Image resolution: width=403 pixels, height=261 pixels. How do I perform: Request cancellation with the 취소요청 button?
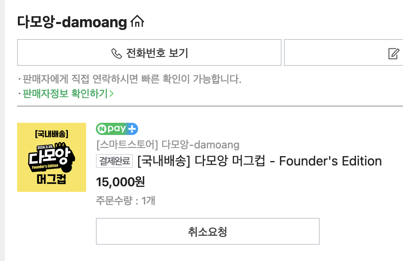208,231
